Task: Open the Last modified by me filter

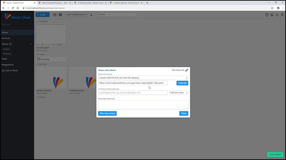Action: 77,15
